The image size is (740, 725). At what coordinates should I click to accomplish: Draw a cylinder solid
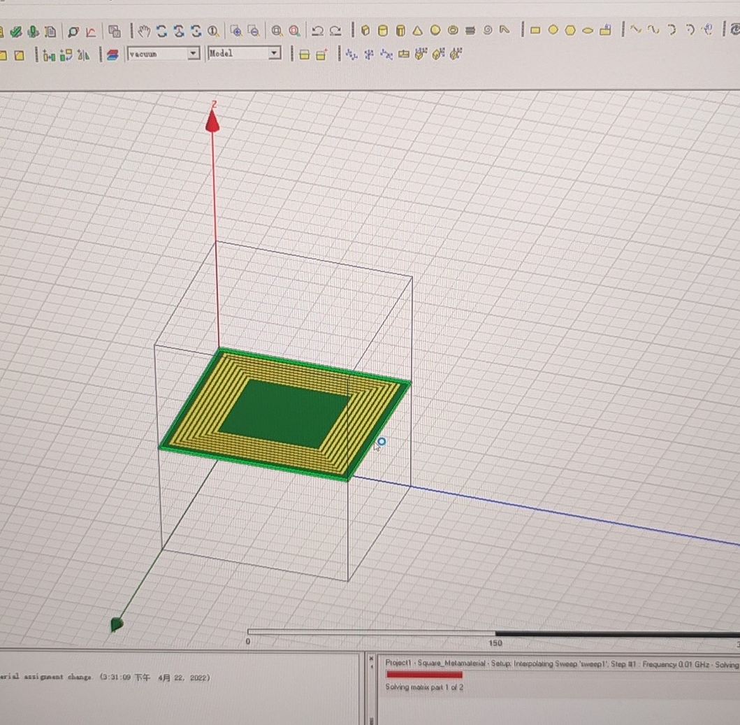tap(383, 31)
